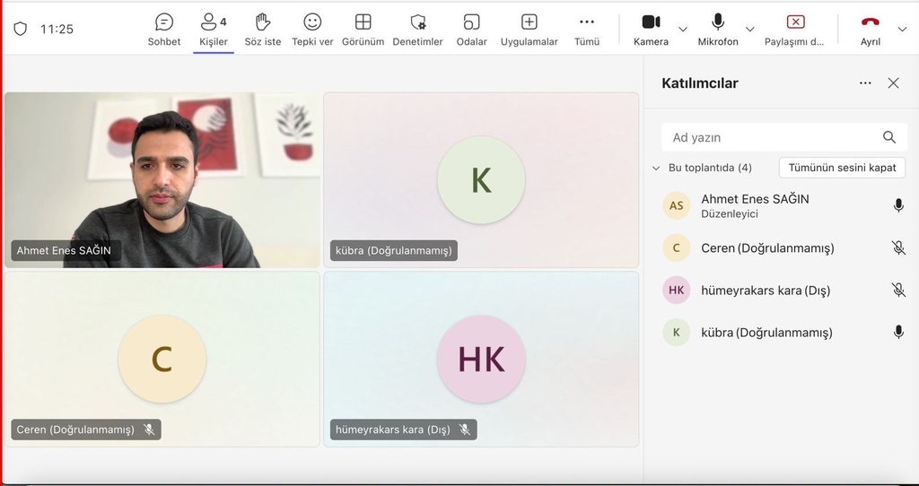Open Odalar breakout rooms

(x=471, y=29)
